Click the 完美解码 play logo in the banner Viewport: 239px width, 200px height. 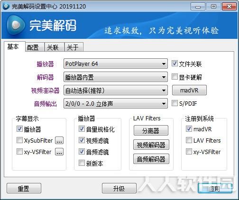(16, 25)
